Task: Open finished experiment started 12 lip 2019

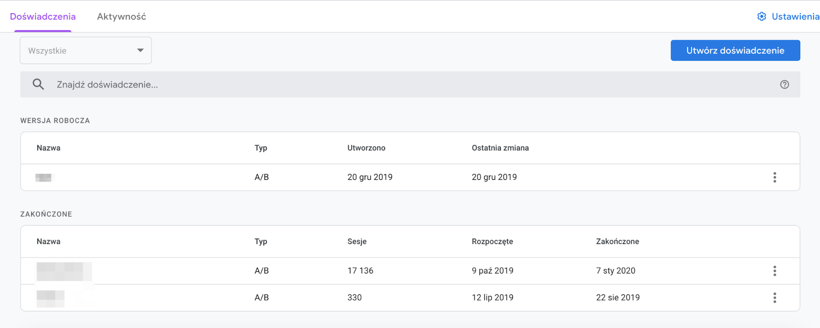Action: coord(50,298)
